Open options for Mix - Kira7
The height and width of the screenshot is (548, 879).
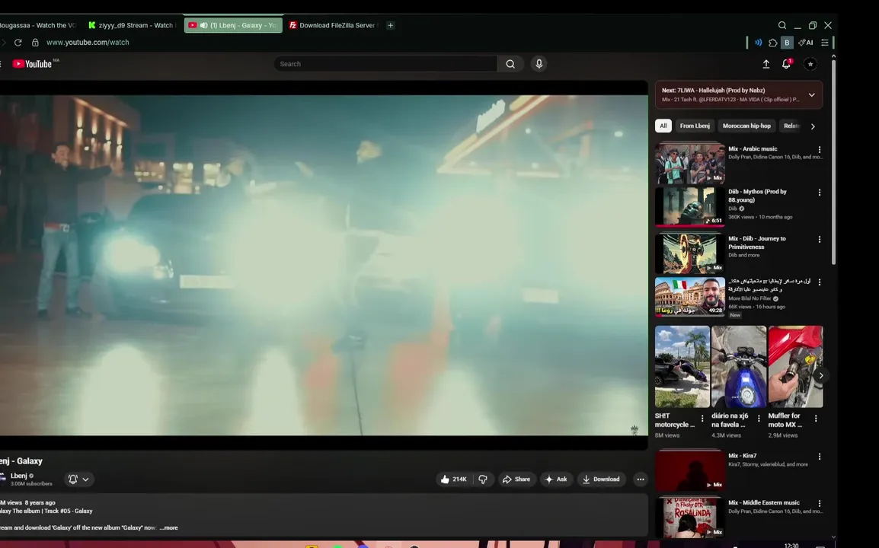click(x=820, y=457)
